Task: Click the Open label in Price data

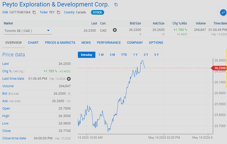Action: [6, 109]
